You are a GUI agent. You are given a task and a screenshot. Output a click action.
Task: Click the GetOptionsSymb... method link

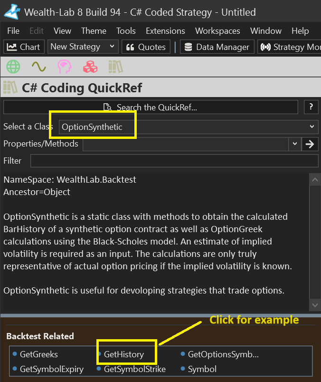click(223, 354)
